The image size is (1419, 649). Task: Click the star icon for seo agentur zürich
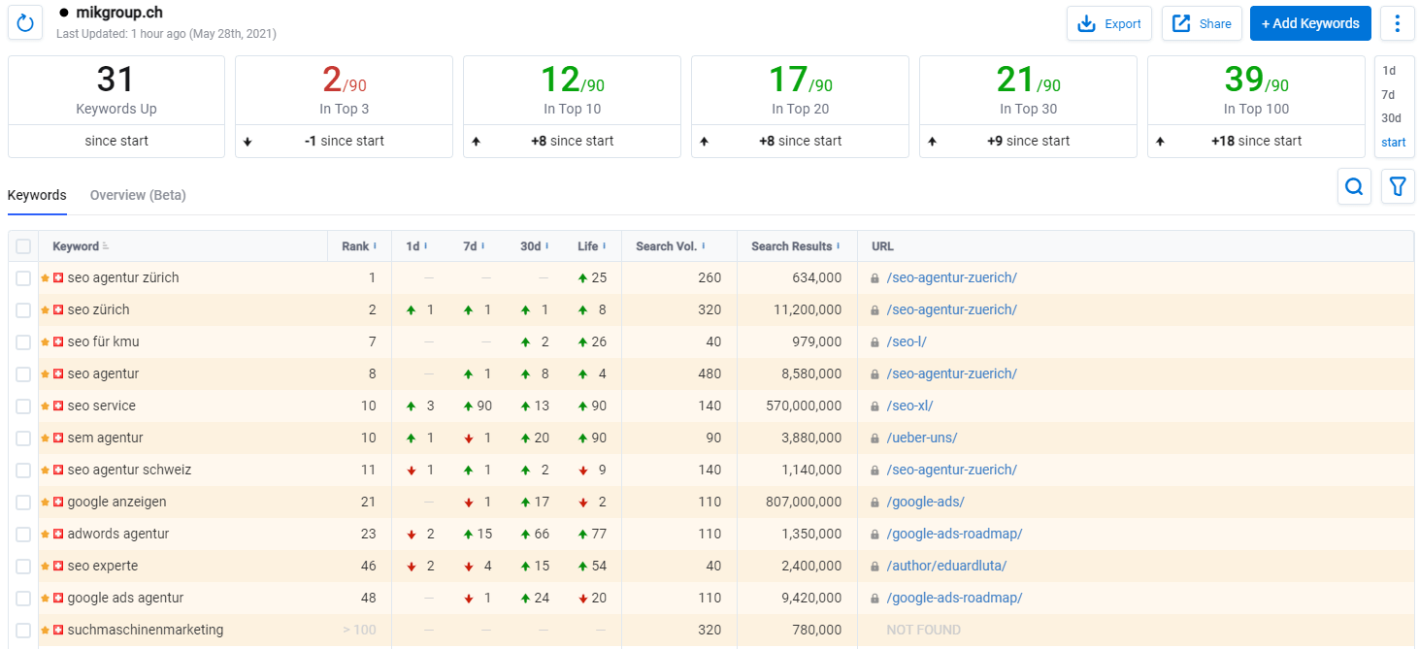45,277
